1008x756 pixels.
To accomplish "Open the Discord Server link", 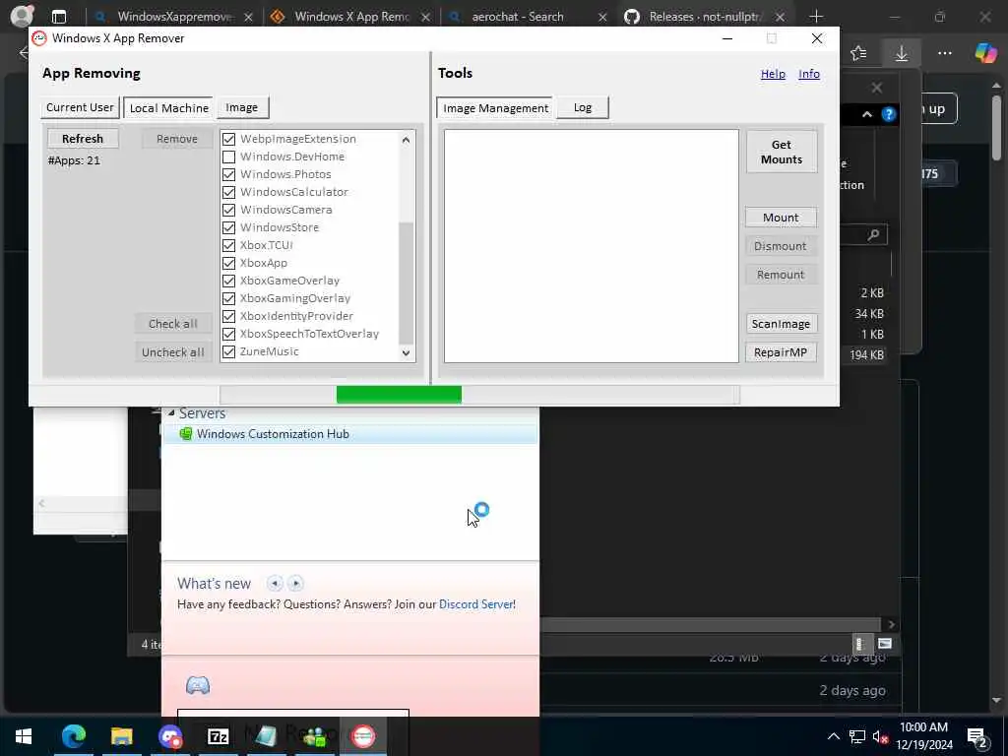I will [x=475, y=604].
